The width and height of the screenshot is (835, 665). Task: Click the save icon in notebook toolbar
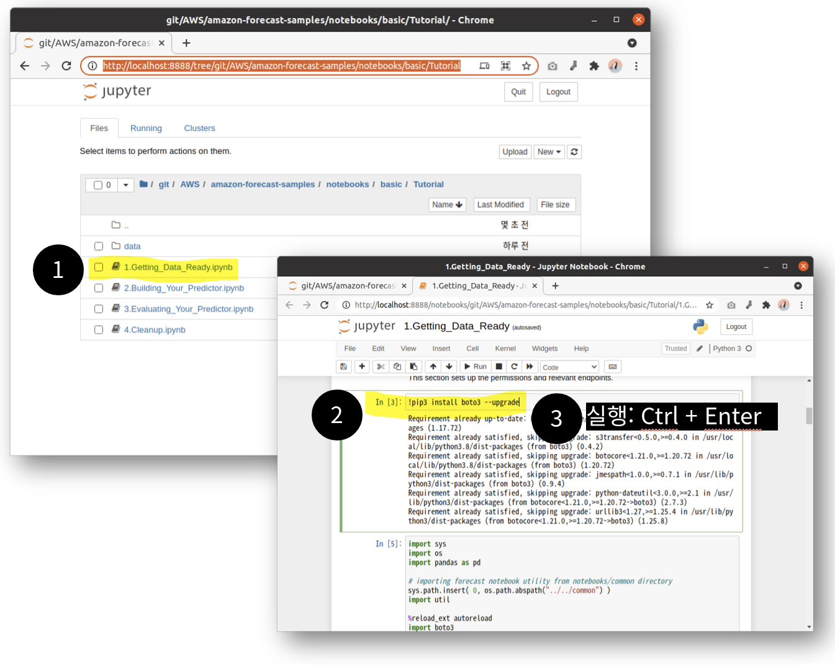343,367
